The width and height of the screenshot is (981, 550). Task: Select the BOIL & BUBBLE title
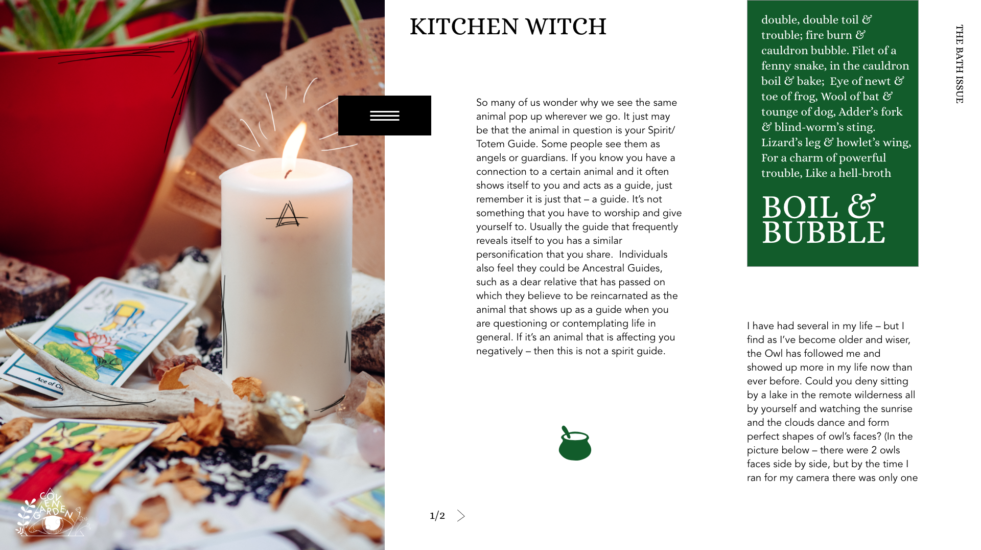tap(823, 220)
